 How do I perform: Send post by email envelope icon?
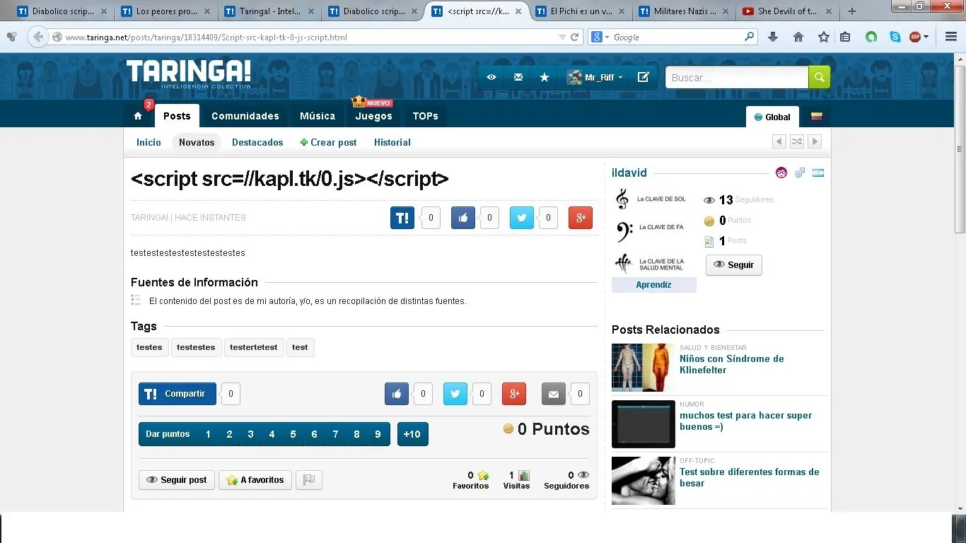pyautogui.click(x=554, y=394)
